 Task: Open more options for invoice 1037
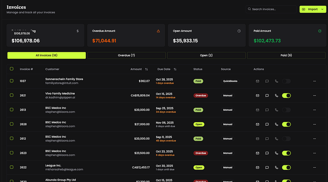tap(314, 81)
